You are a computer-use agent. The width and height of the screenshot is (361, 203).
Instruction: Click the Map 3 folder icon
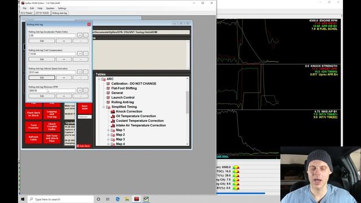pos(113,139)
